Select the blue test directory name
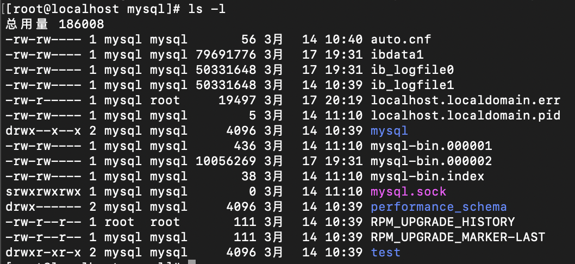This screenshot has width=575, height=264. pyautogui.click(x=386, y=252)
